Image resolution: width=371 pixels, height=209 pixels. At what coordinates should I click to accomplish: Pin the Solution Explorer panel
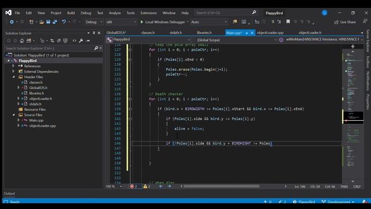click(x=94, y=33)
